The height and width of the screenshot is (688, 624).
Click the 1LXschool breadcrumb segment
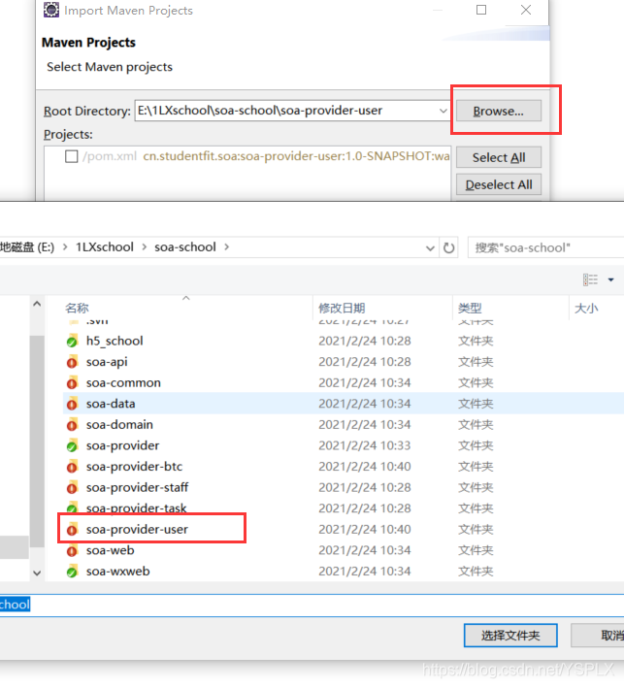105,247
